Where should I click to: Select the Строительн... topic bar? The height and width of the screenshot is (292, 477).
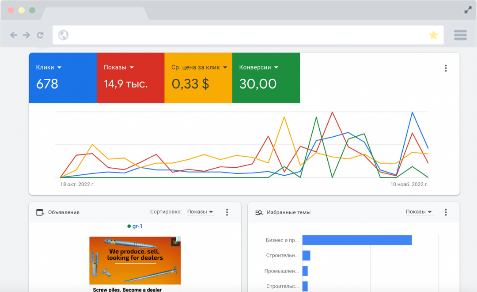pyautogui.click(x=307, y=255)
